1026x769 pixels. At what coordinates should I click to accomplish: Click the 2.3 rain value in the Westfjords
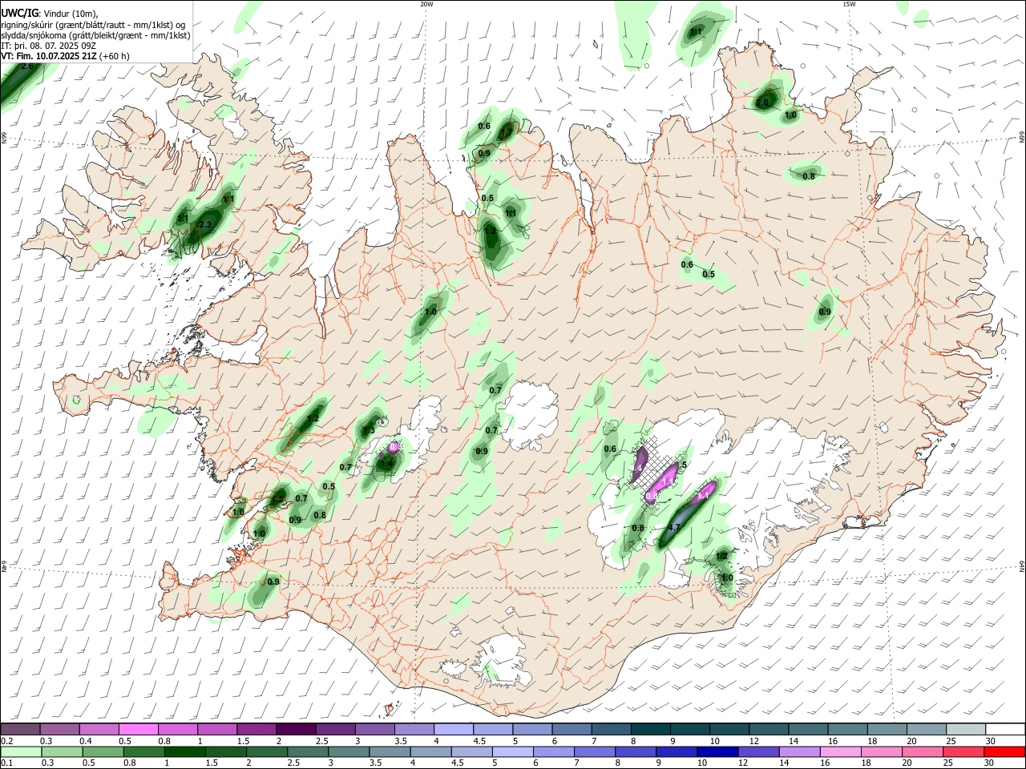204,225
